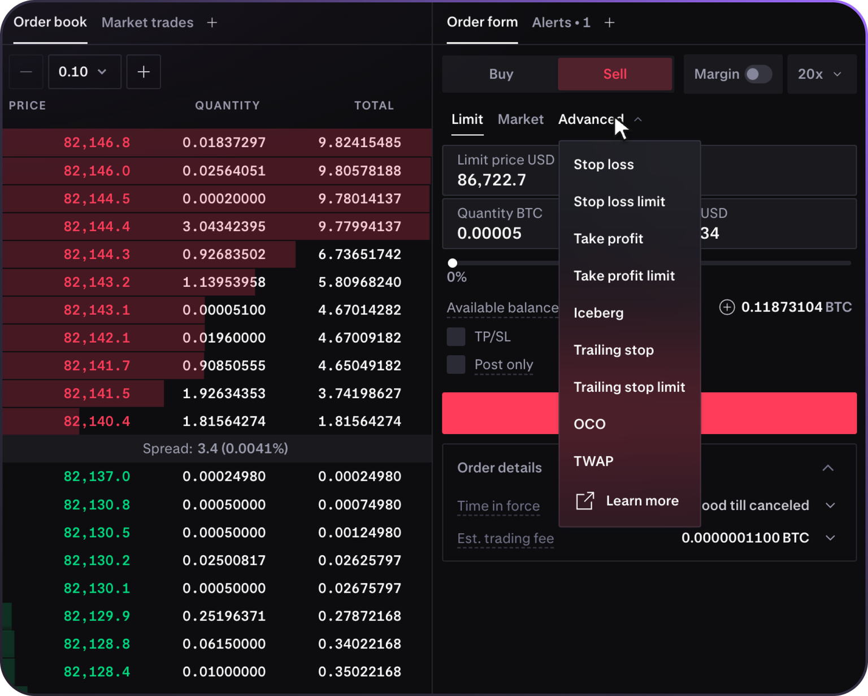Select the Order form tab
The width and height of the screenshot is (868, 696).
[482, 23]
